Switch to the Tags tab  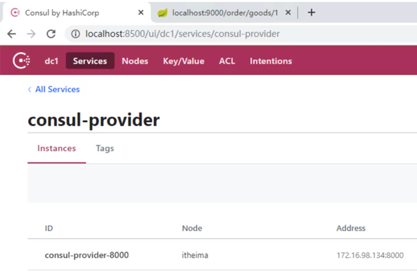coord(105,148)
